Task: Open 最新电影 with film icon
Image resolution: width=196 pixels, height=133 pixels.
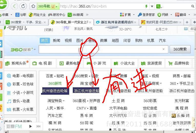Action: (x=70, y=63)
